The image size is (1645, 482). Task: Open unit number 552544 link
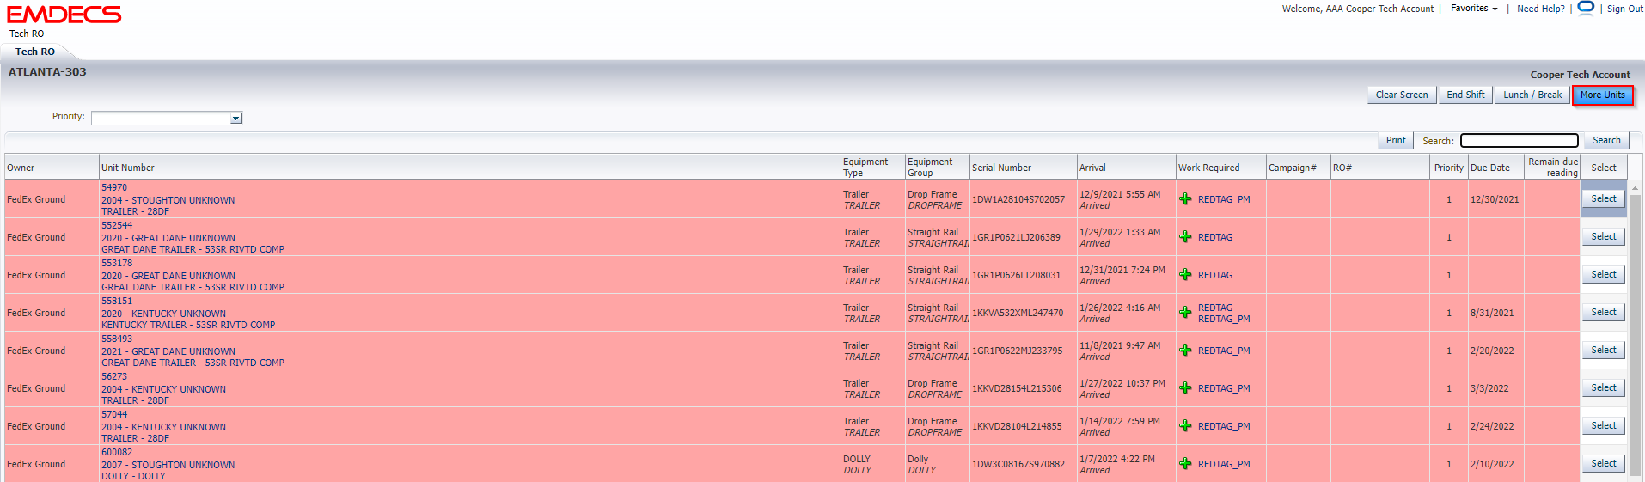[117, 225]
